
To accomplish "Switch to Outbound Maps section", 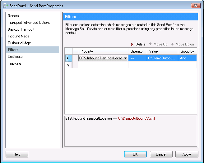I will click(20, 43).
